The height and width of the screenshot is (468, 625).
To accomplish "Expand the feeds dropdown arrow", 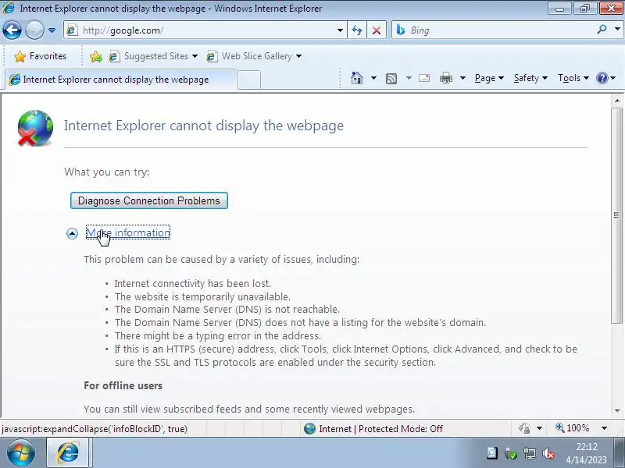I will point(409,78).
